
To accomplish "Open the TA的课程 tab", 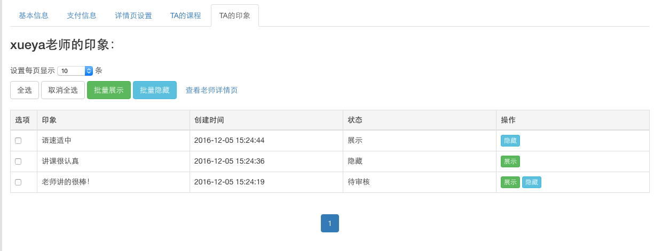I will coord(186,15).
